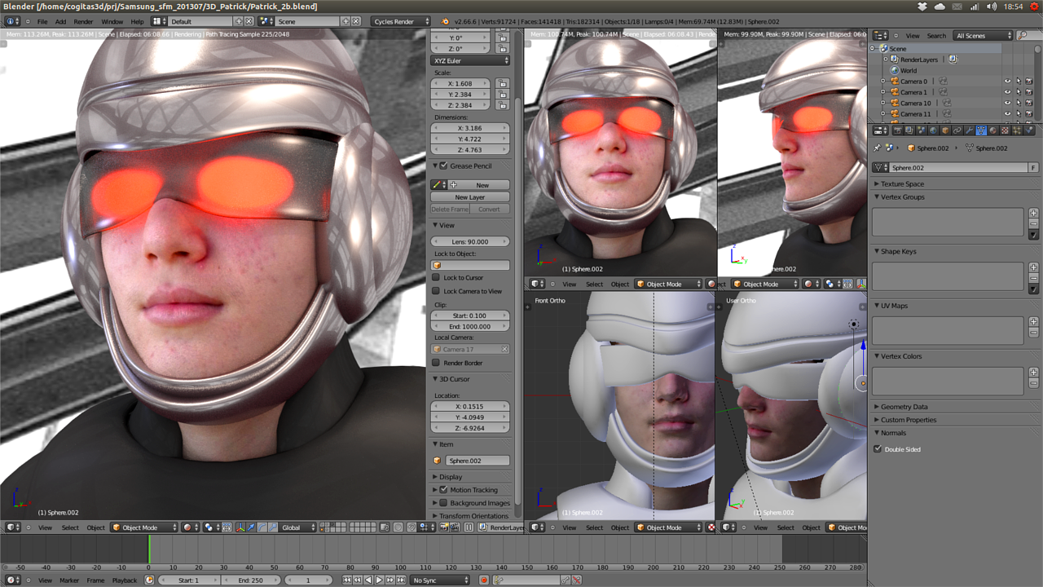Open the XYZ Euler rotation order dropdown

[470, 60]
